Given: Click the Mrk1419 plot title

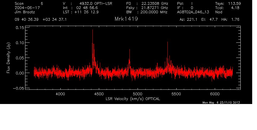Looking at the screenshot, I should (126, 19).
